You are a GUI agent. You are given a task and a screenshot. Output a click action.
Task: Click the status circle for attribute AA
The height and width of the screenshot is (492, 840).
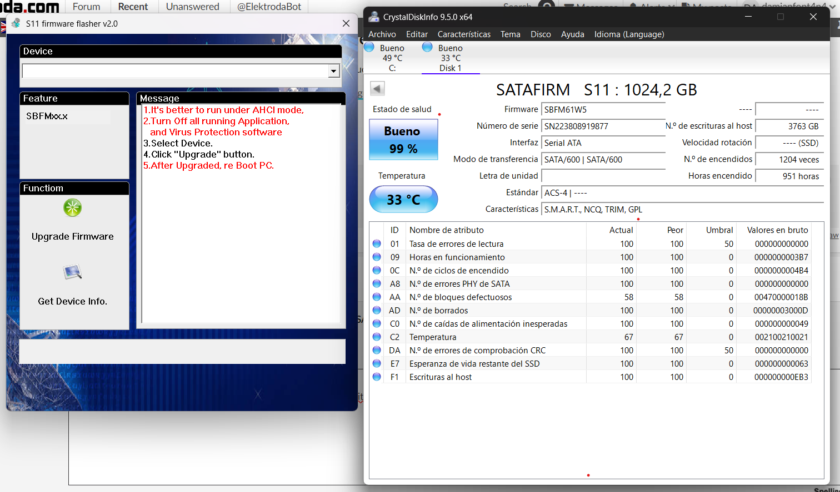pos(377,297)
